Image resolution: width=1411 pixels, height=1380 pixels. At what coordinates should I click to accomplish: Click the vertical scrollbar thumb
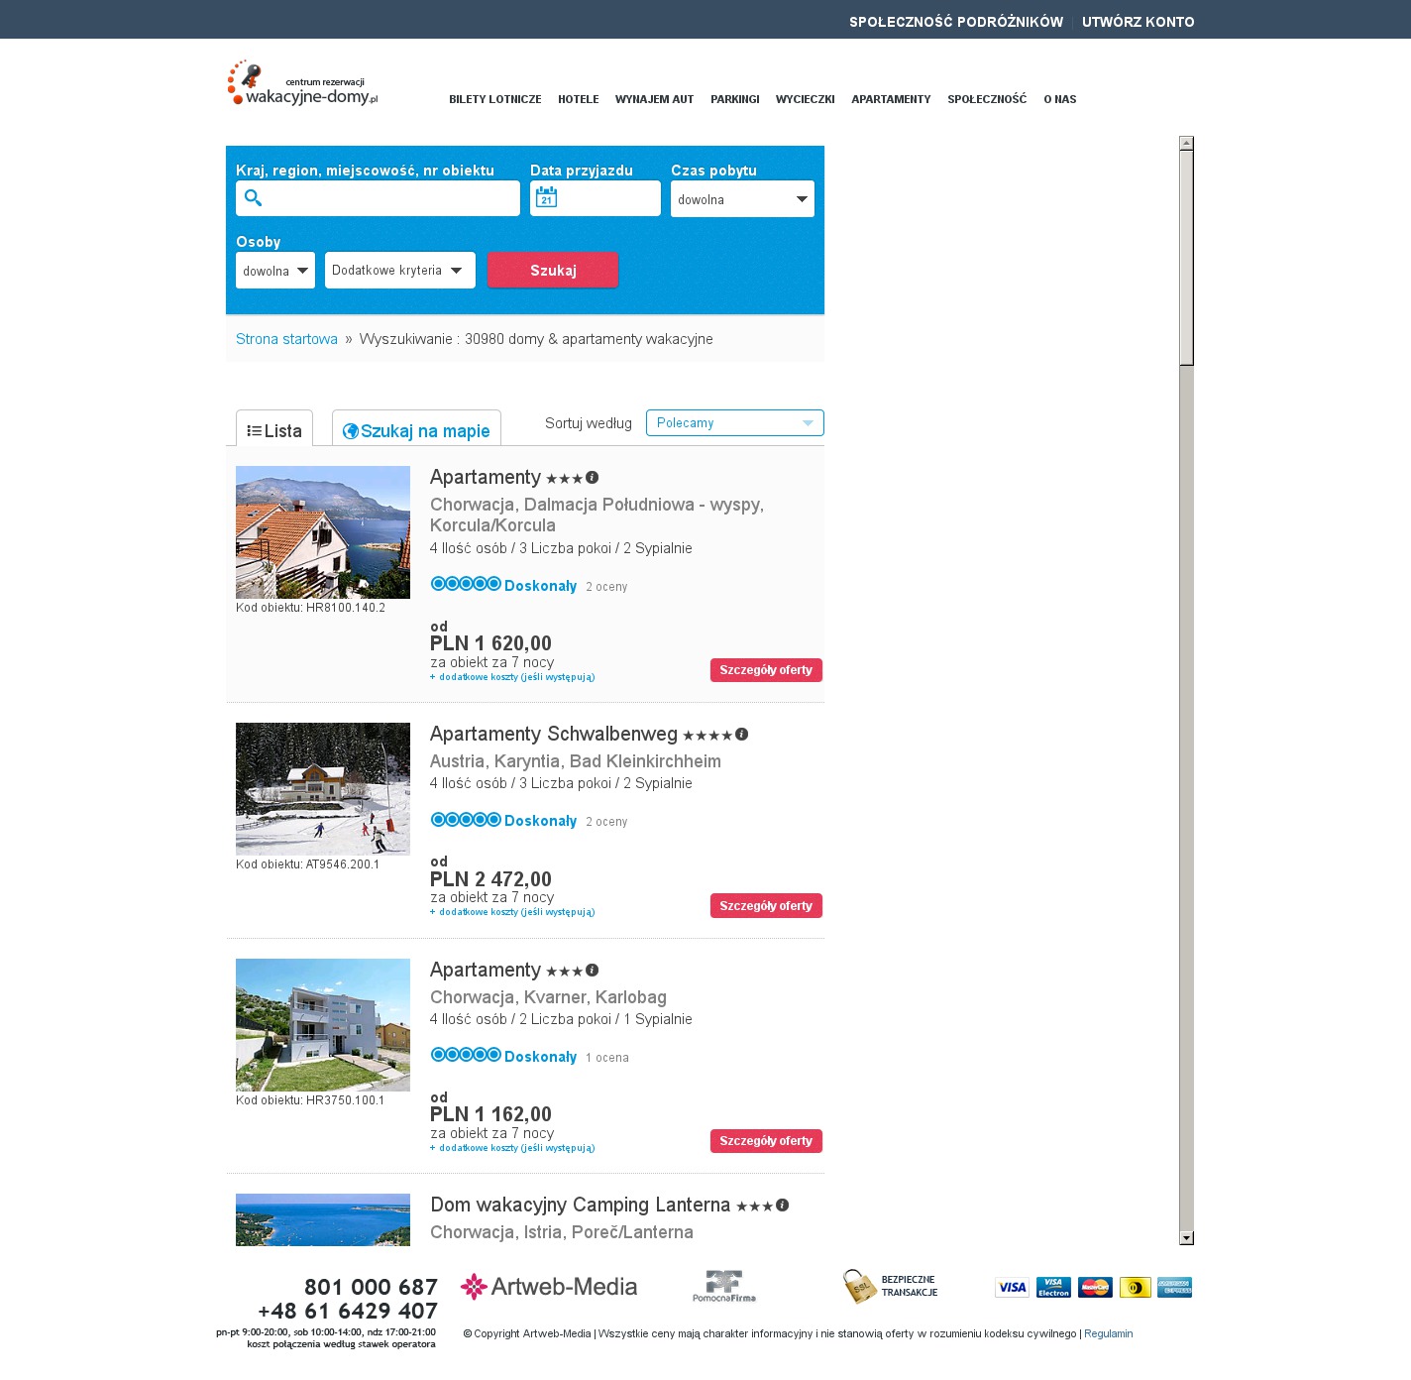1186,258
